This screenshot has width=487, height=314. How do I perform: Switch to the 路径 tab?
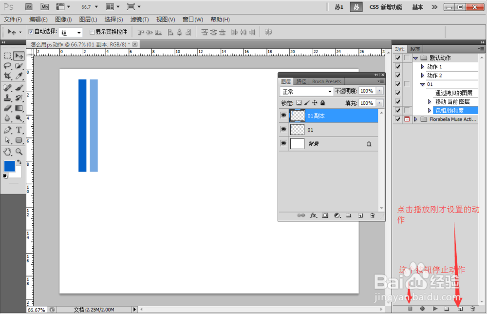(x=301, y=81)
